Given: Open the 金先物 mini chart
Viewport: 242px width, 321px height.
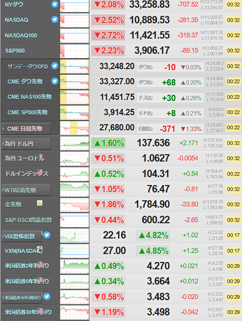Looking at the screenshot, I should point(75,205).
